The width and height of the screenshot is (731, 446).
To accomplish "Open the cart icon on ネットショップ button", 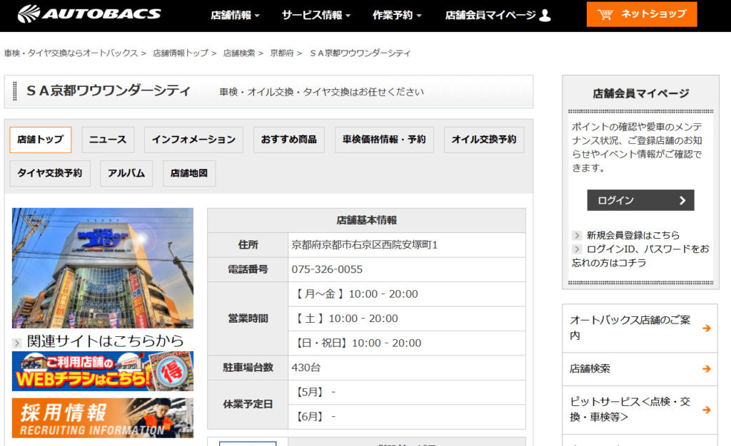I will (604, 14).
